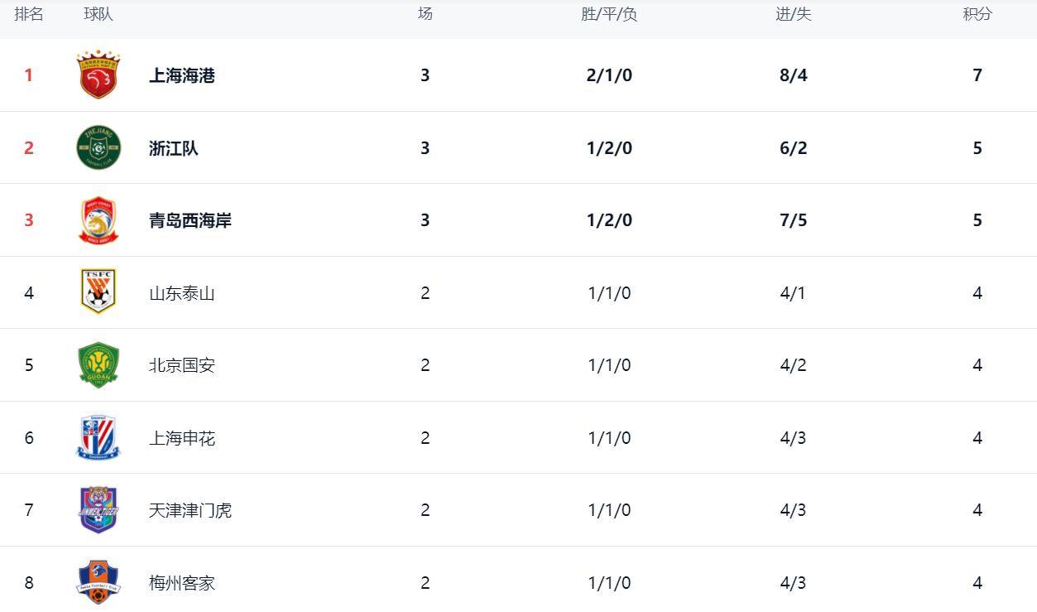1037x612 pixels.
Task: Open the 山东泰山 team page
Action: tap(182, 293)
